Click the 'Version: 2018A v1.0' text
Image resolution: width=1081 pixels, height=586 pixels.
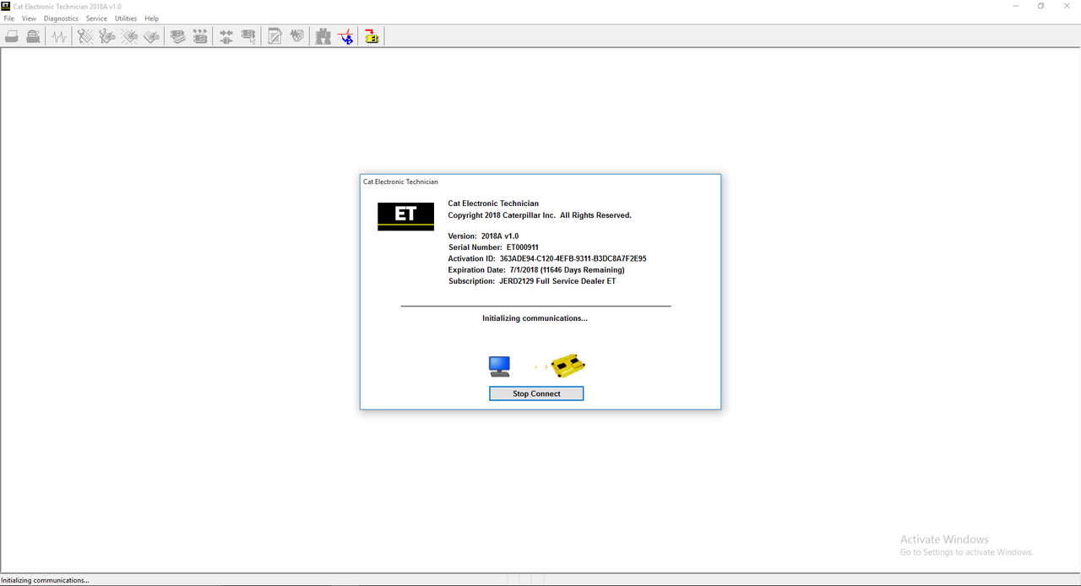[x=483, y=236]
